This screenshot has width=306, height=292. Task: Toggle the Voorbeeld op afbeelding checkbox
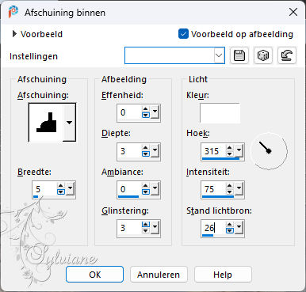[183, 34]
